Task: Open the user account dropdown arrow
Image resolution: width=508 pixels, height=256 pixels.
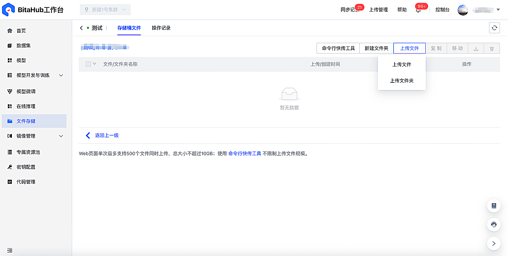Action: click(498, 10)
